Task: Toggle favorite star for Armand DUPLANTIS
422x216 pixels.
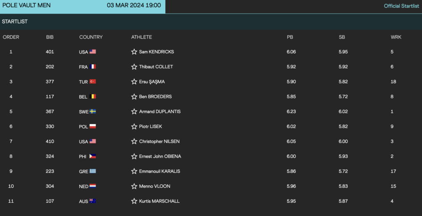Action: (134, 111)
